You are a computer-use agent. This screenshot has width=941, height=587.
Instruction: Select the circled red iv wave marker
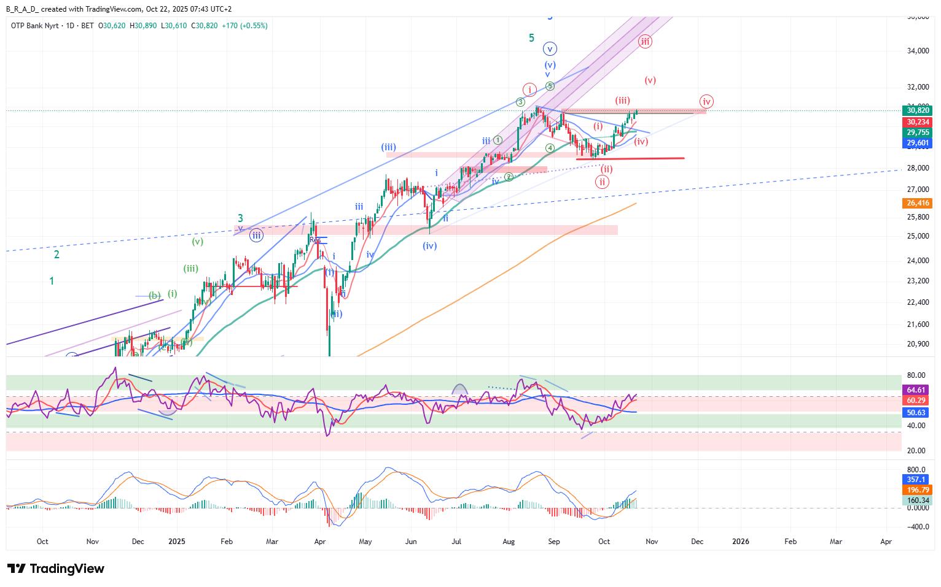pos(706,101)
